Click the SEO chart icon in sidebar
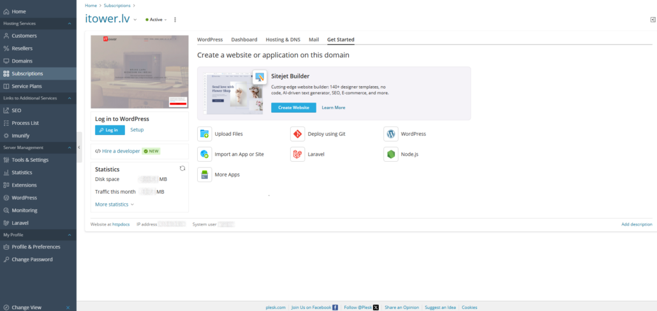This screenshot has height=311, width=657. tap(6, 110)
